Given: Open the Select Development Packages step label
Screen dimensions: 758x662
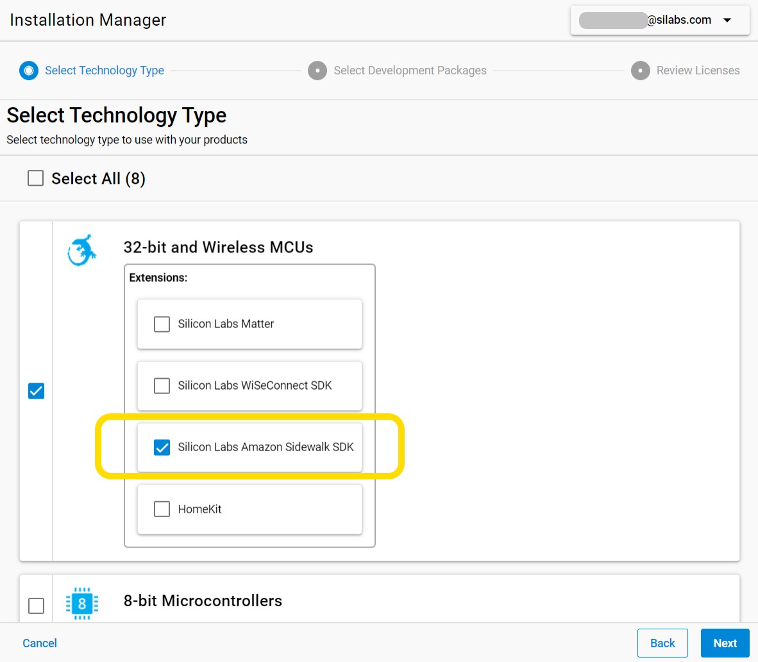Looking at the screenshot, I should pyautogui.click(x=410, y=70).
